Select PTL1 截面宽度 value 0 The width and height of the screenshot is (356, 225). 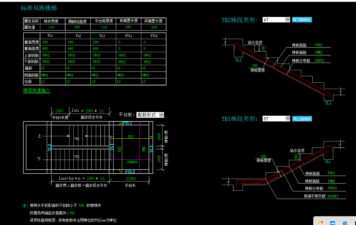[x=119, y=42]
